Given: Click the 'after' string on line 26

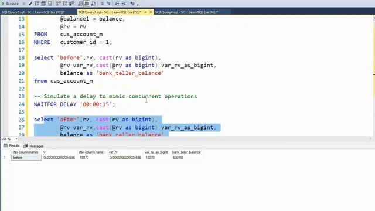Looking at the screenshot, I should point(68,120).
